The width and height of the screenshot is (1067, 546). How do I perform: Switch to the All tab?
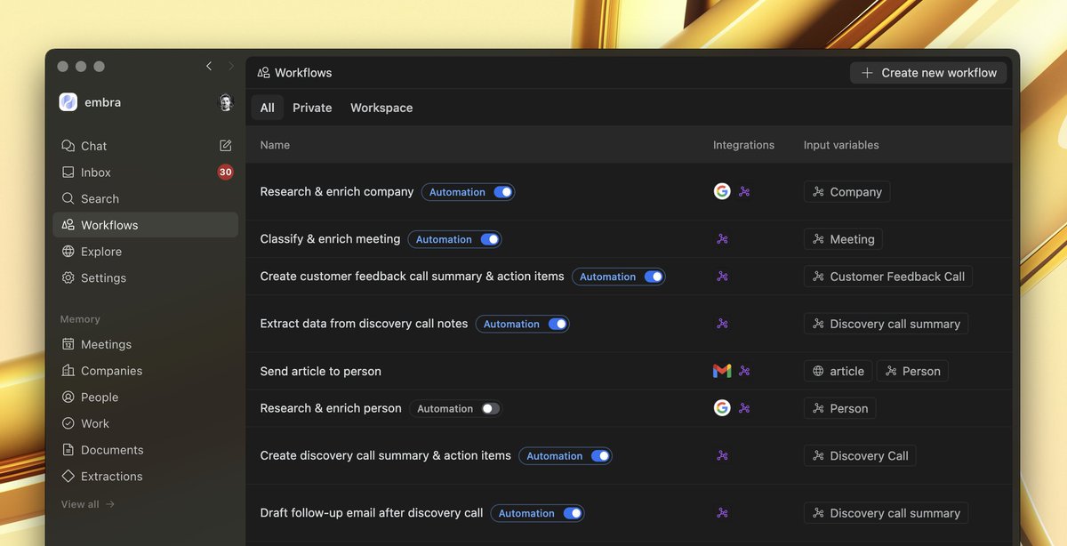(268, 108)
